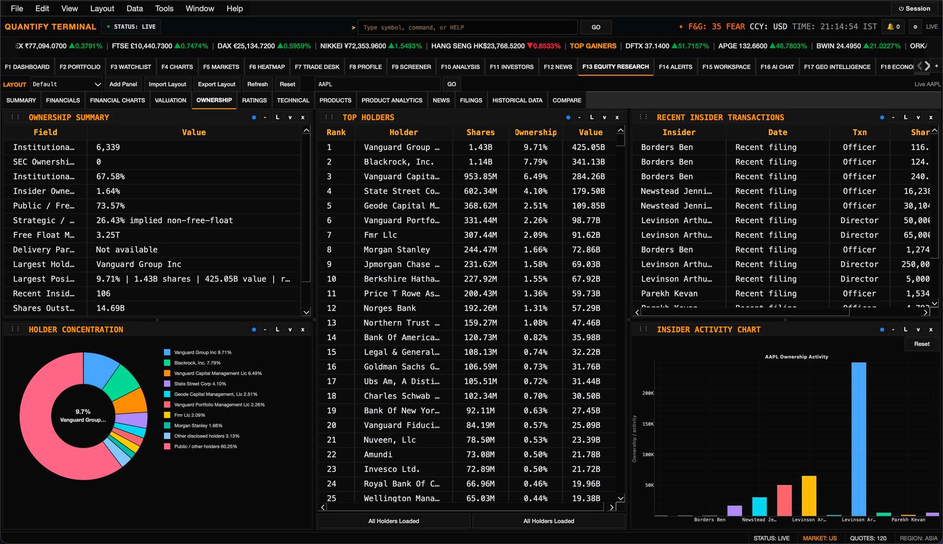Screen dimensions: 943x544
Task: Close the Insider Activity Chart panel
Action: 931,330
